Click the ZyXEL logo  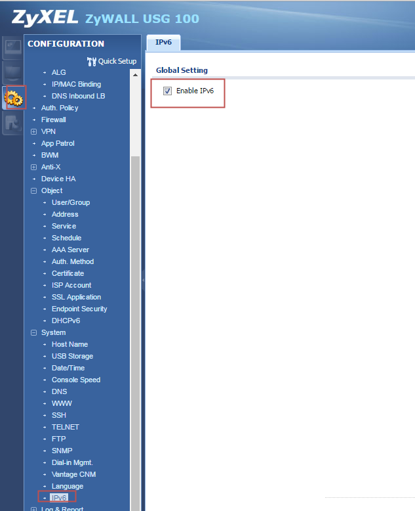[x=44, y=17]
